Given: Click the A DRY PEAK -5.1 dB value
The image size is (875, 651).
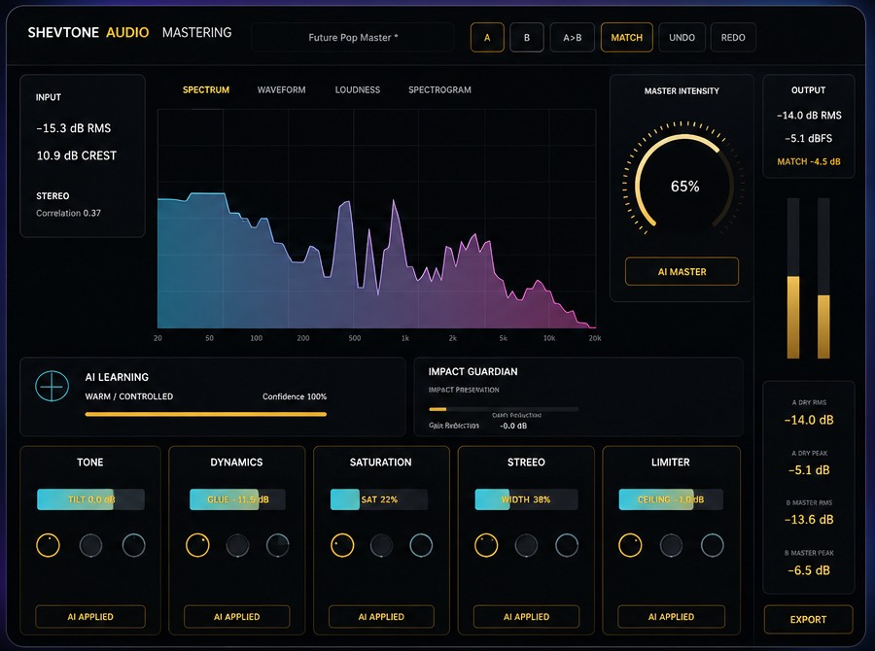Looking at the screenshot, I should click(x=809, y=470).
